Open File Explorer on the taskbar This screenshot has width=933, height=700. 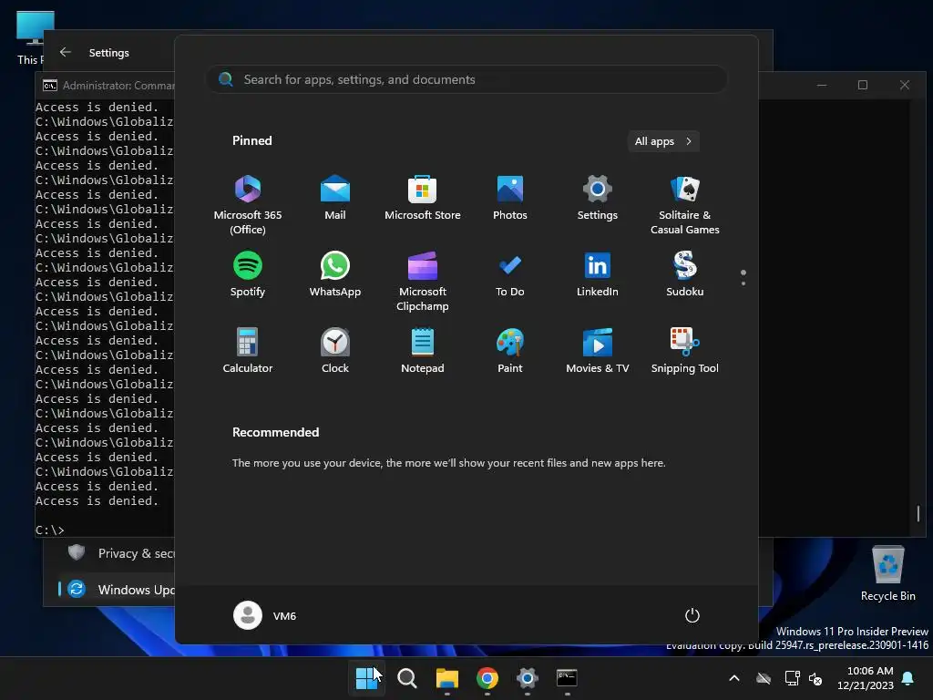coord(446,678)
